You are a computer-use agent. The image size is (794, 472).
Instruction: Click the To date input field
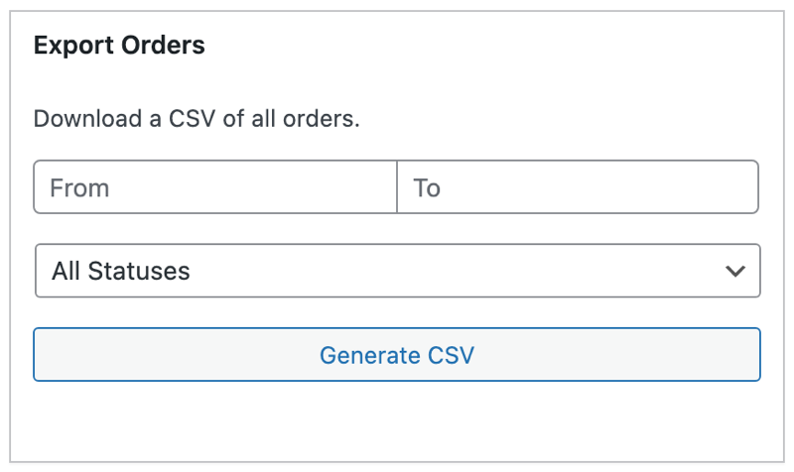(x=578, y=187)
